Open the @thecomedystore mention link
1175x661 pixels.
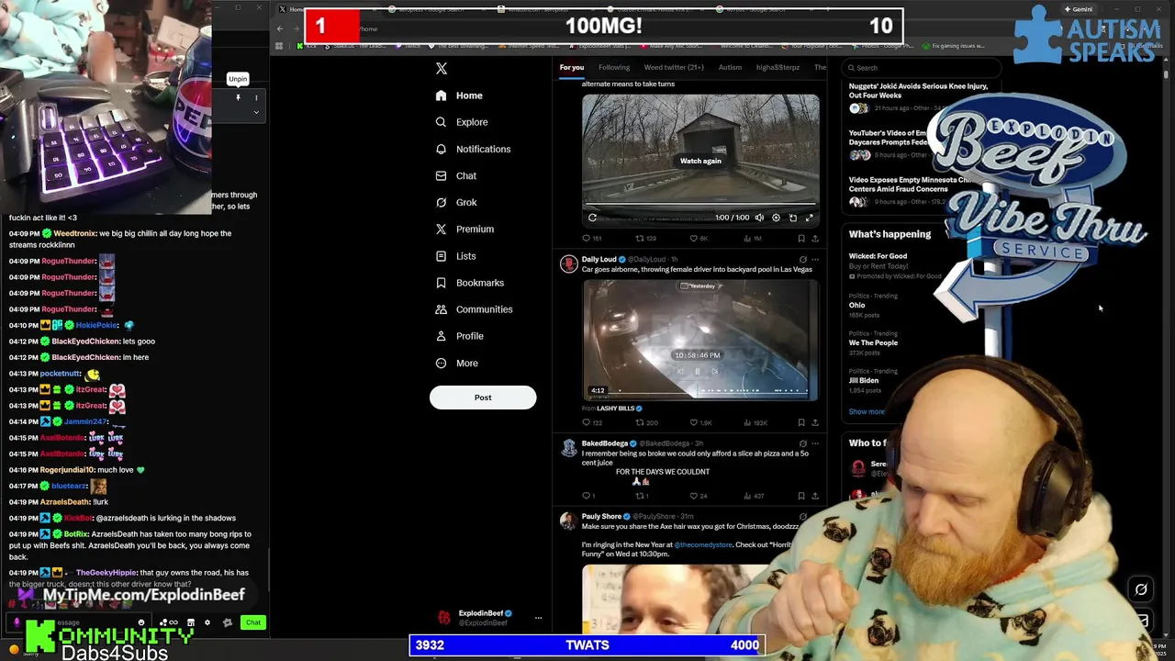(x=703, y=545)
